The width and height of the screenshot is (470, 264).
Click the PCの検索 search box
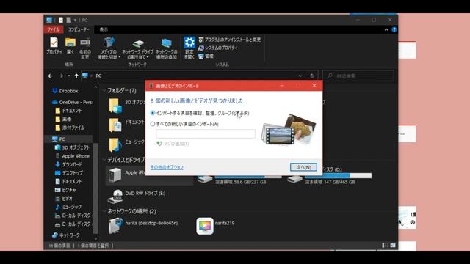click(358, 76)
